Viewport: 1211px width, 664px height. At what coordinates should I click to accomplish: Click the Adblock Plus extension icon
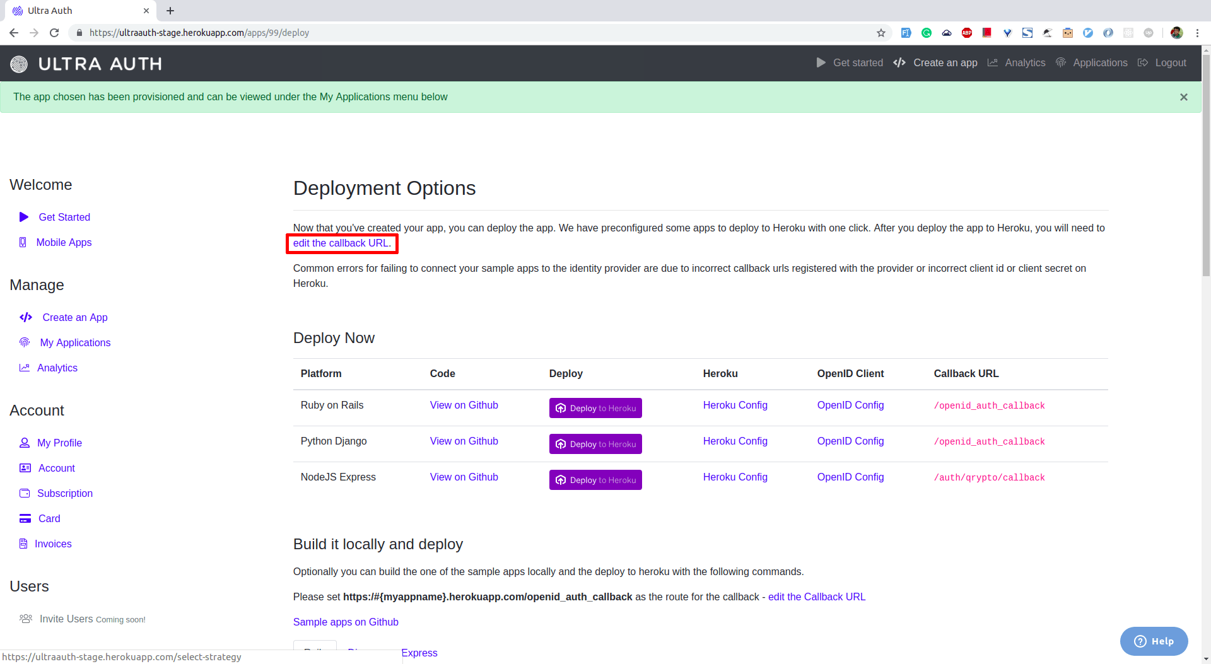click(967, 33)
